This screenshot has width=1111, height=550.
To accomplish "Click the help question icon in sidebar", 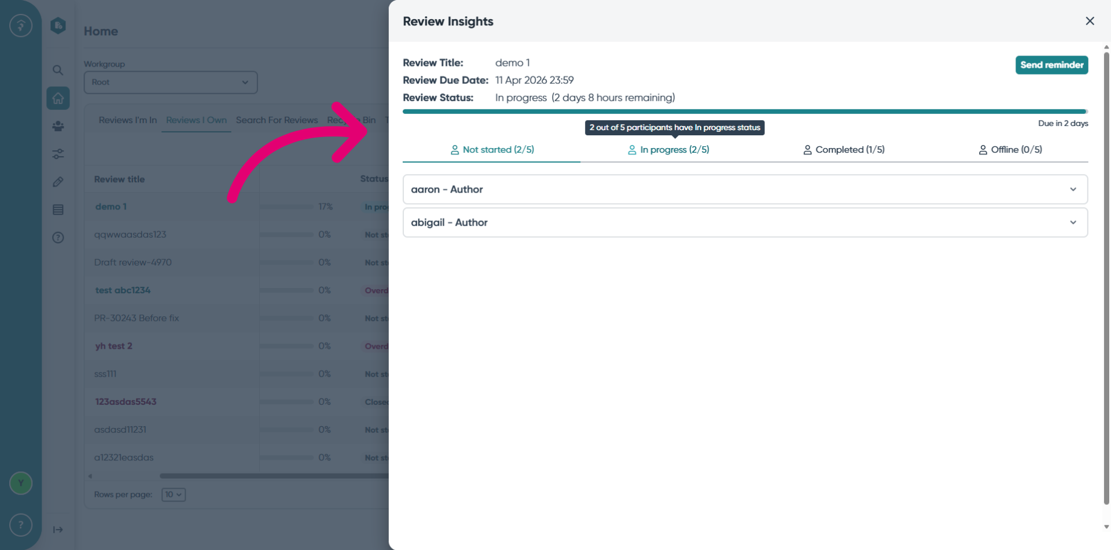I will (x=58, y=237).
